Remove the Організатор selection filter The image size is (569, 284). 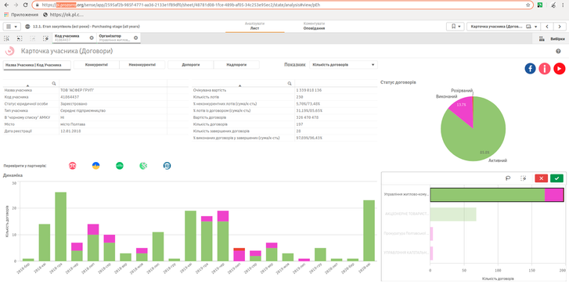coord(135,38)
